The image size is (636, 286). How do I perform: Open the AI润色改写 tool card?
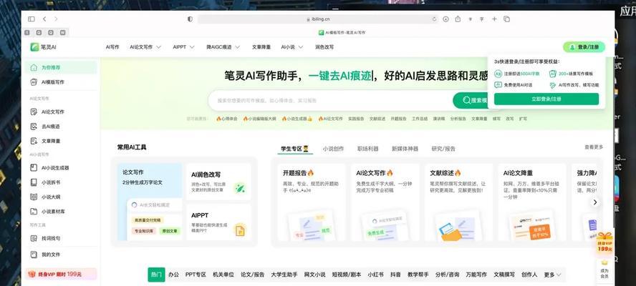click(218, 182)
